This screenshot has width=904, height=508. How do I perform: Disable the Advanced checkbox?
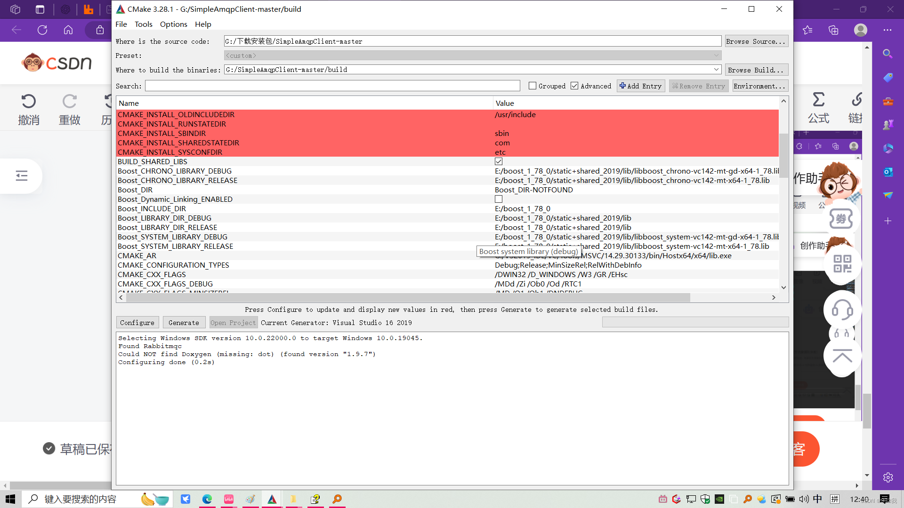pyautogui.click(x=574, y=86)
